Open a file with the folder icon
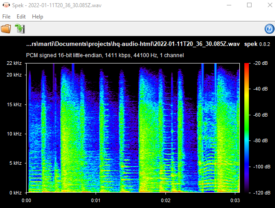The image size is (275, 208). pos(6,28)
